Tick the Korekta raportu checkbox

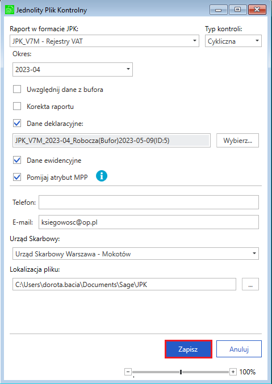coord(17,107)
